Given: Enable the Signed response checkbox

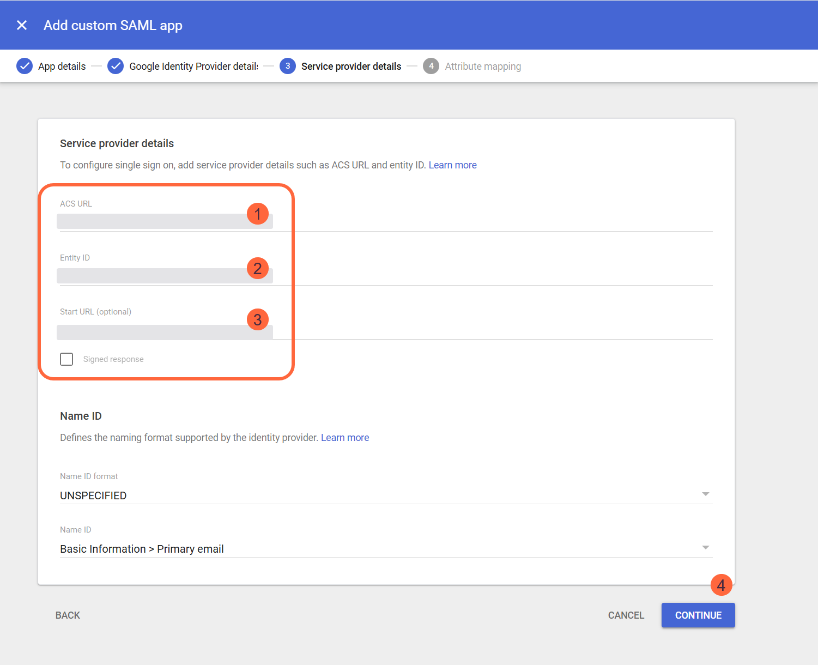Looking at the screenshot, I should coord(66,359).
